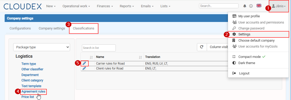
Task: Open Column visibility dropdown
Action: [x=217, y=47]
